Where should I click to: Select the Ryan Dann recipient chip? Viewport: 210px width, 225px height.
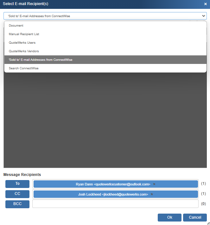point(116,184)
